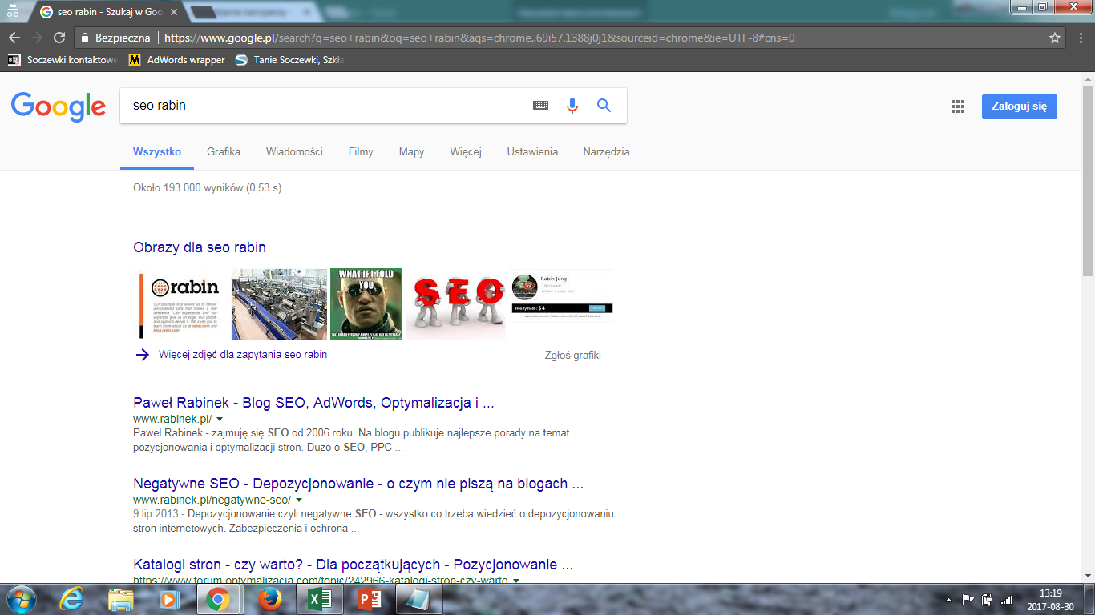1095x615 pixels.
Task: Expand the dropdown arrow next to the forum.optymalizacja.com URL
Action: pyautogui.click(x=516, y=580)
